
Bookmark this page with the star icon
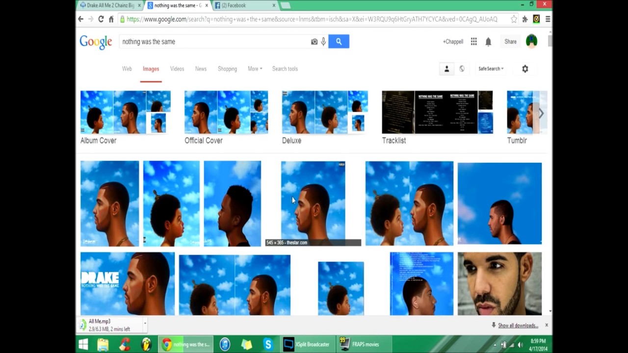pyautogui.click(x=514, y=19)
